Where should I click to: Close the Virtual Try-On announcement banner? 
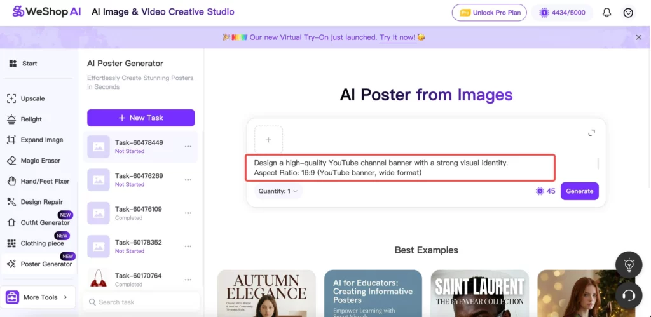click(x=639, y=37)
